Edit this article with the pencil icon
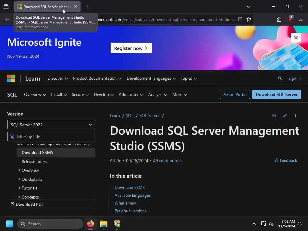The image size is (308, 231). point(285,115)
